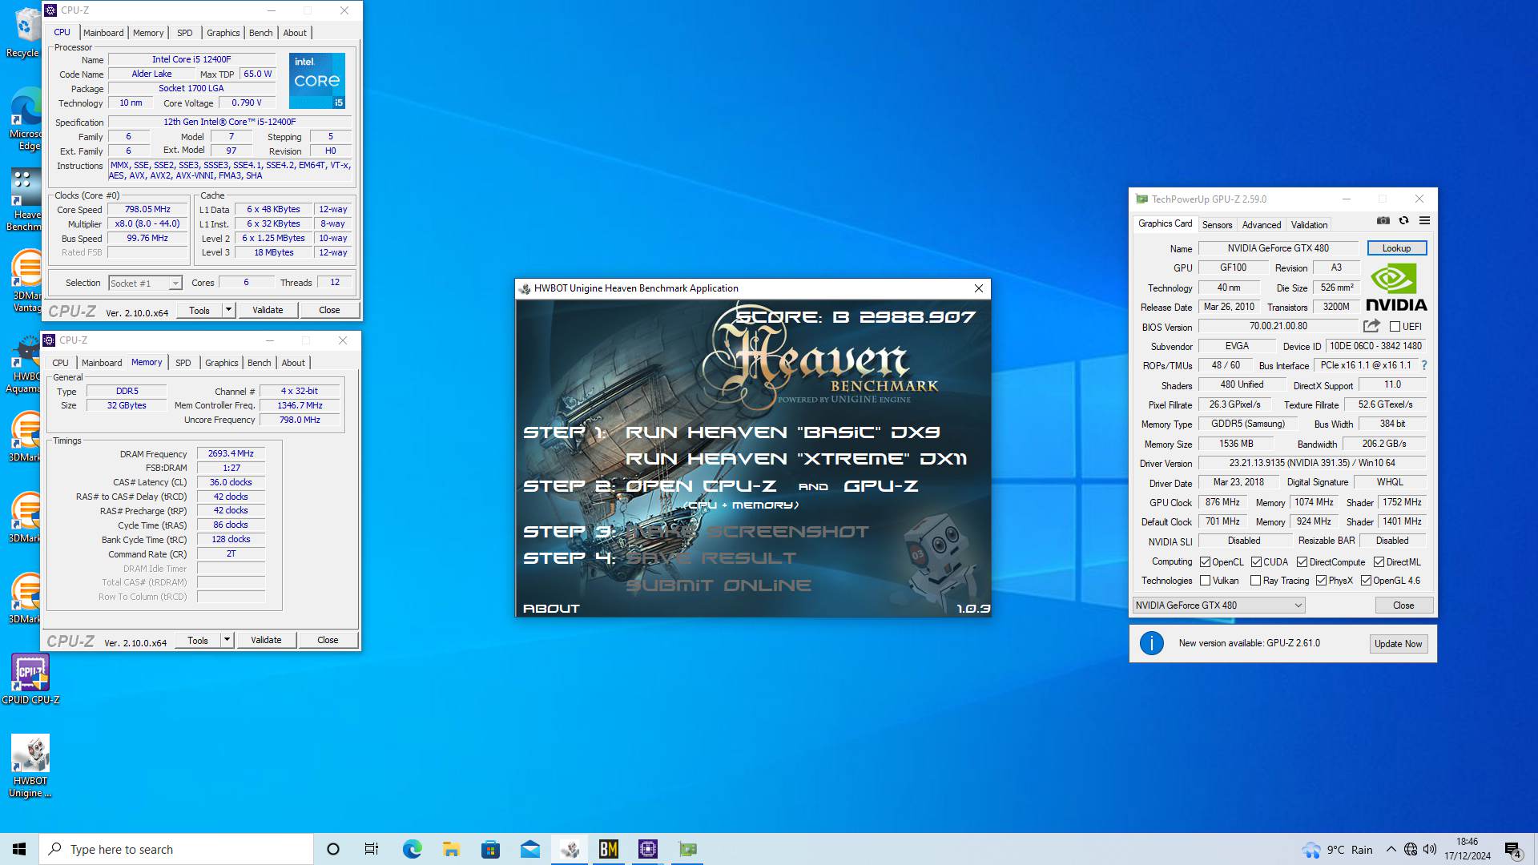Open Cortana circle on taskbar
Screen dimensions: 1538x865
(x=333, y=849)
